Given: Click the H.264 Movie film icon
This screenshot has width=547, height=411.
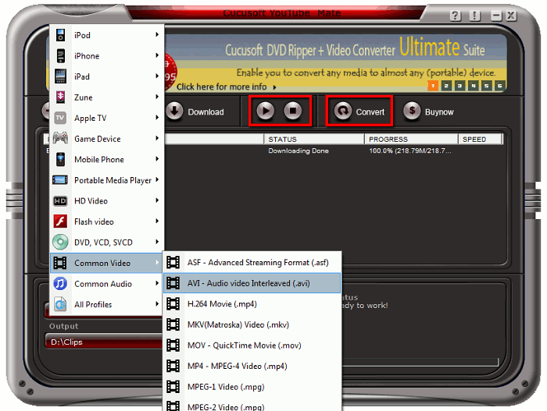Looking at the screenshot, I should click(x=173, y=303).
